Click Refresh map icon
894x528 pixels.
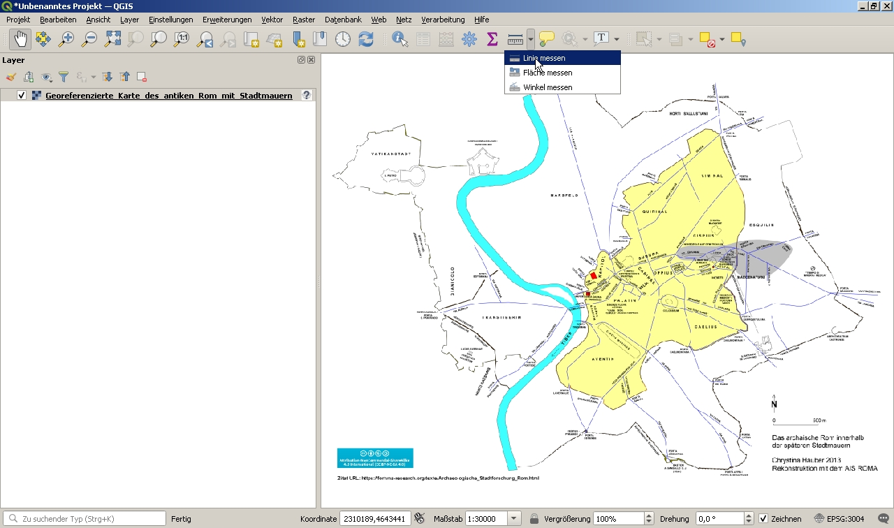coord(366,39)
